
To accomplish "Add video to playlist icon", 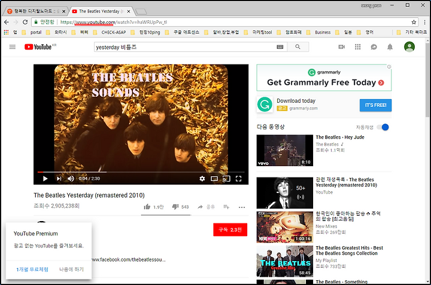I will [226, 207].
